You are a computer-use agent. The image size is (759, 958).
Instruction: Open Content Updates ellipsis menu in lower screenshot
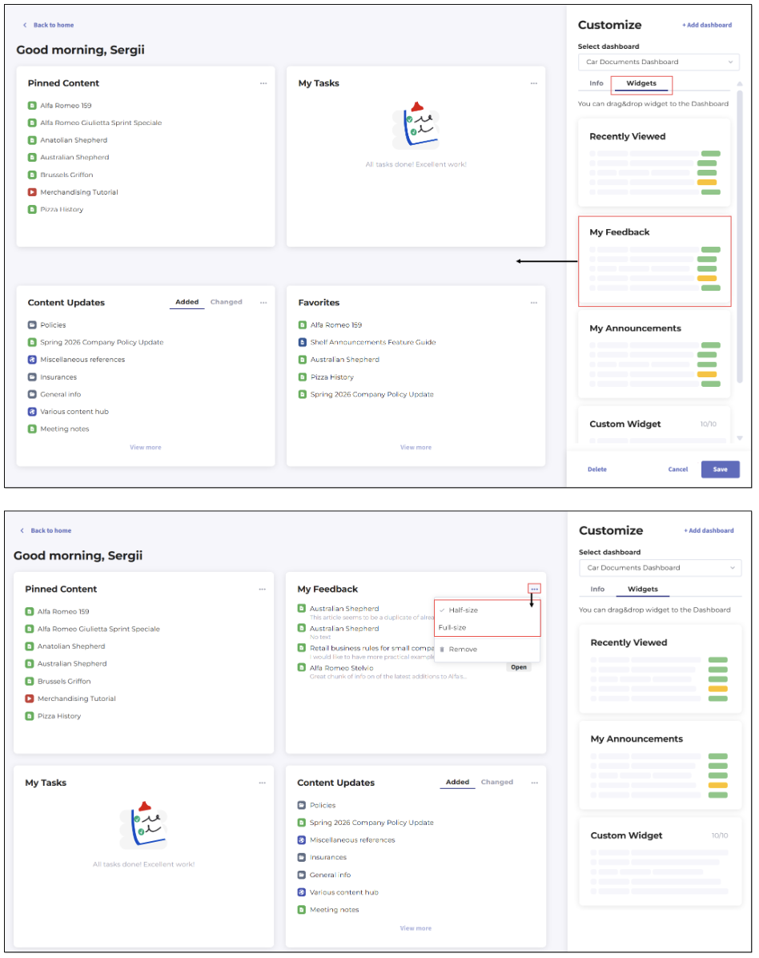click(x=534, y=783)
